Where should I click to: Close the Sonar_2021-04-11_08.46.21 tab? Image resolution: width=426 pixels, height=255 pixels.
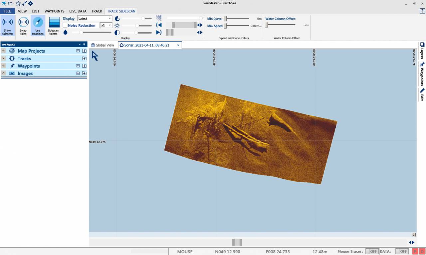178,45
